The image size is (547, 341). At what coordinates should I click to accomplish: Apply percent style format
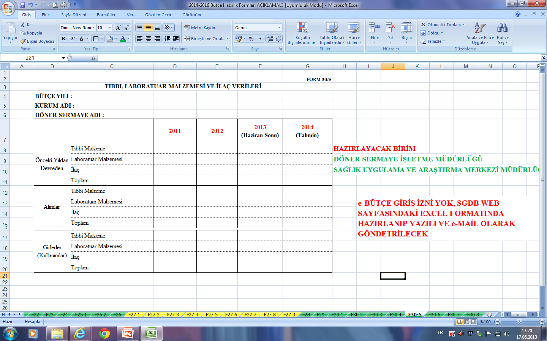[251, 39]
